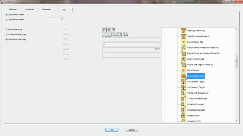The width and height of the screenshot is (243, 136).
Task: Choose the triangle frame shape icon
Action: coord(126,34)
